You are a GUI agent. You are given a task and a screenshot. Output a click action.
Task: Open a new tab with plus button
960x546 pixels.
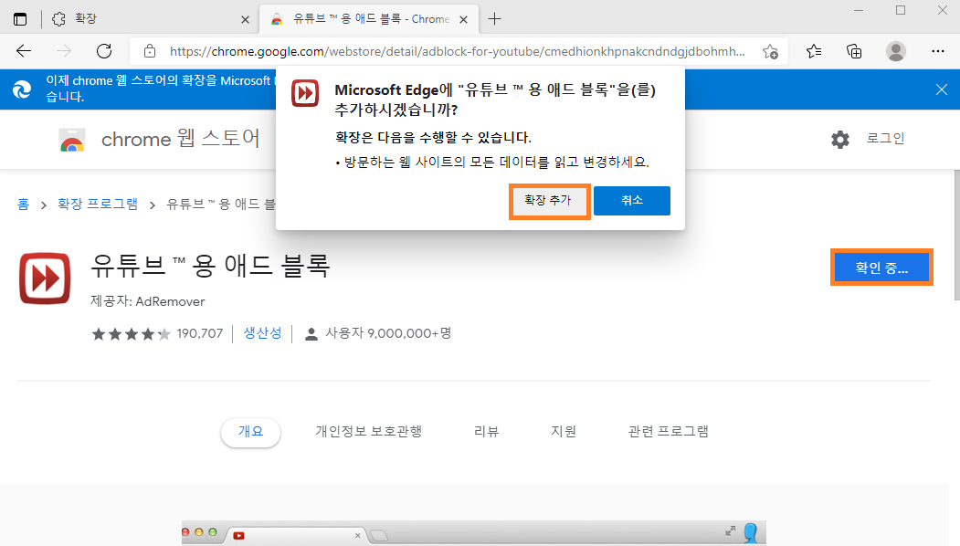coord(495,19)
